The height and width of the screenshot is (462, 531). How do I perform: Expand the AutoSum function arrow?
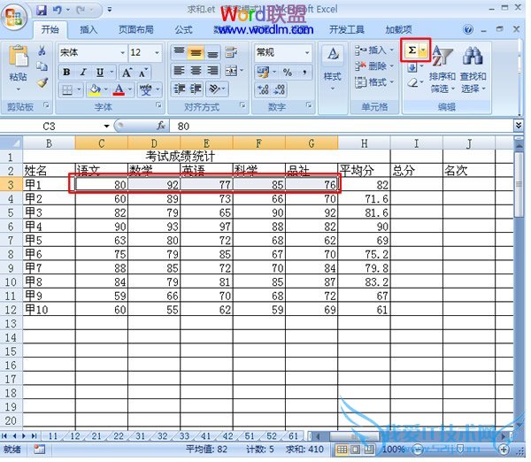click(x=423, y=50)
